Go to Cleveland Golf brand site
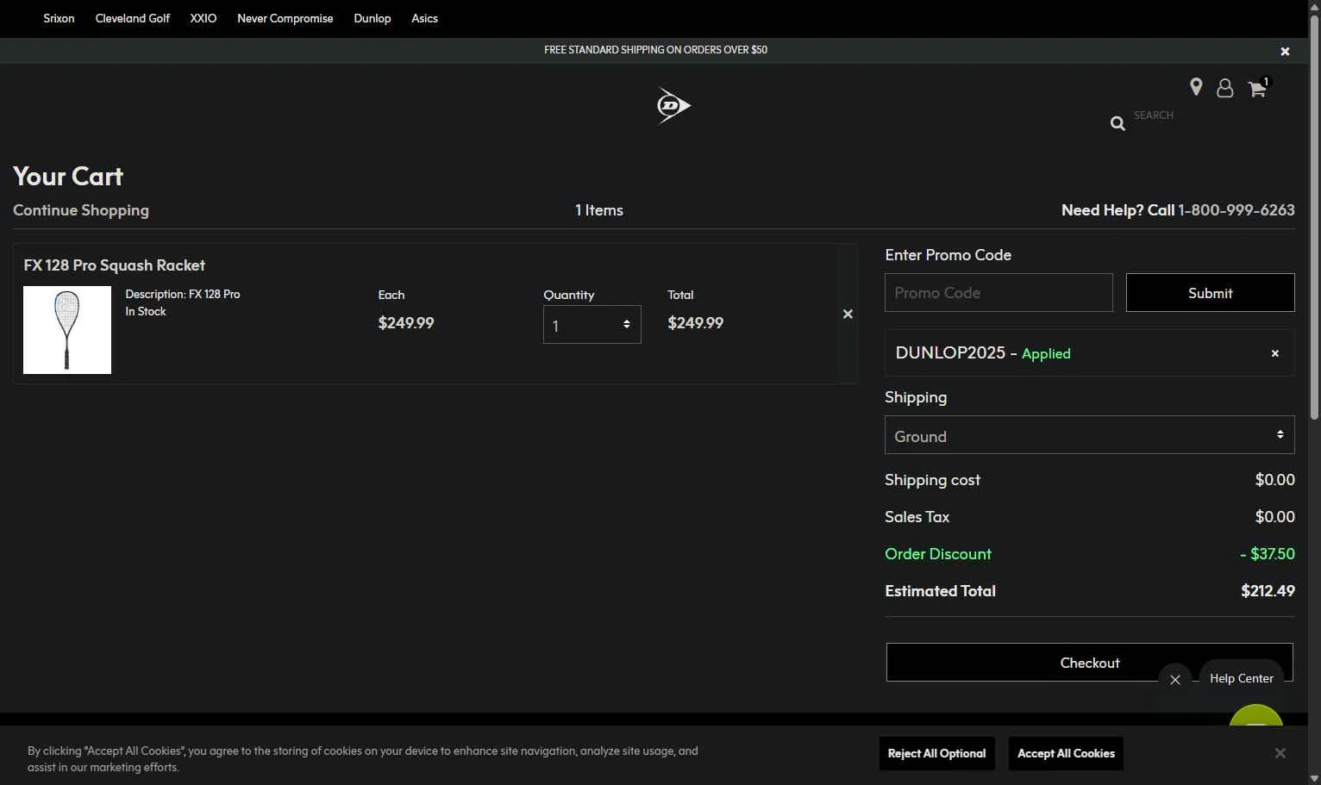This screenshot has height=785, width=1321. click(133, 18)
